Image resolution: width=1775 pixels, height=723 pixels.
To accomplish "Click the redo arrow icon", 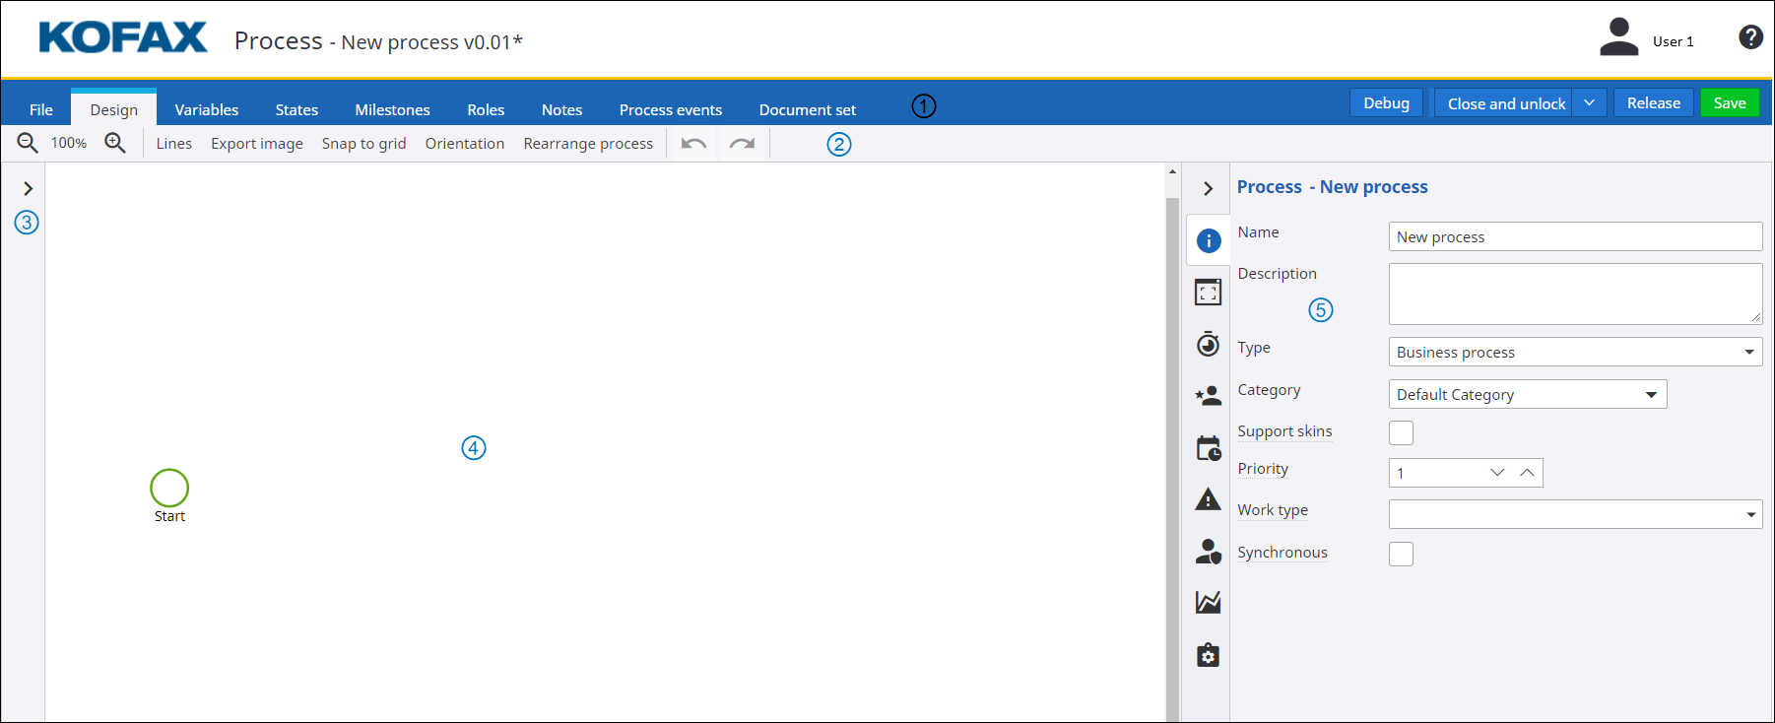I will click(742, 144).
